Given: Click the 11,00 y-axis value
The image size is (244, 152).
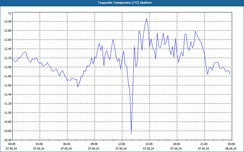Looking at the screenshot, I should click(8, 113).
